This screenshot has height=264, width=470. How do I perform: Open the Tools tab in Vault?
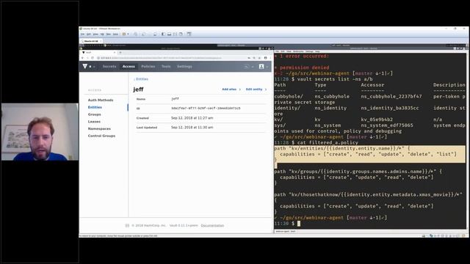tap(166, 67)
